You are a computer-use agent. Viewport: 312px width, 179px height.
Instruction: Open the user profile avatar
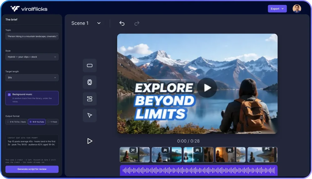297,9
